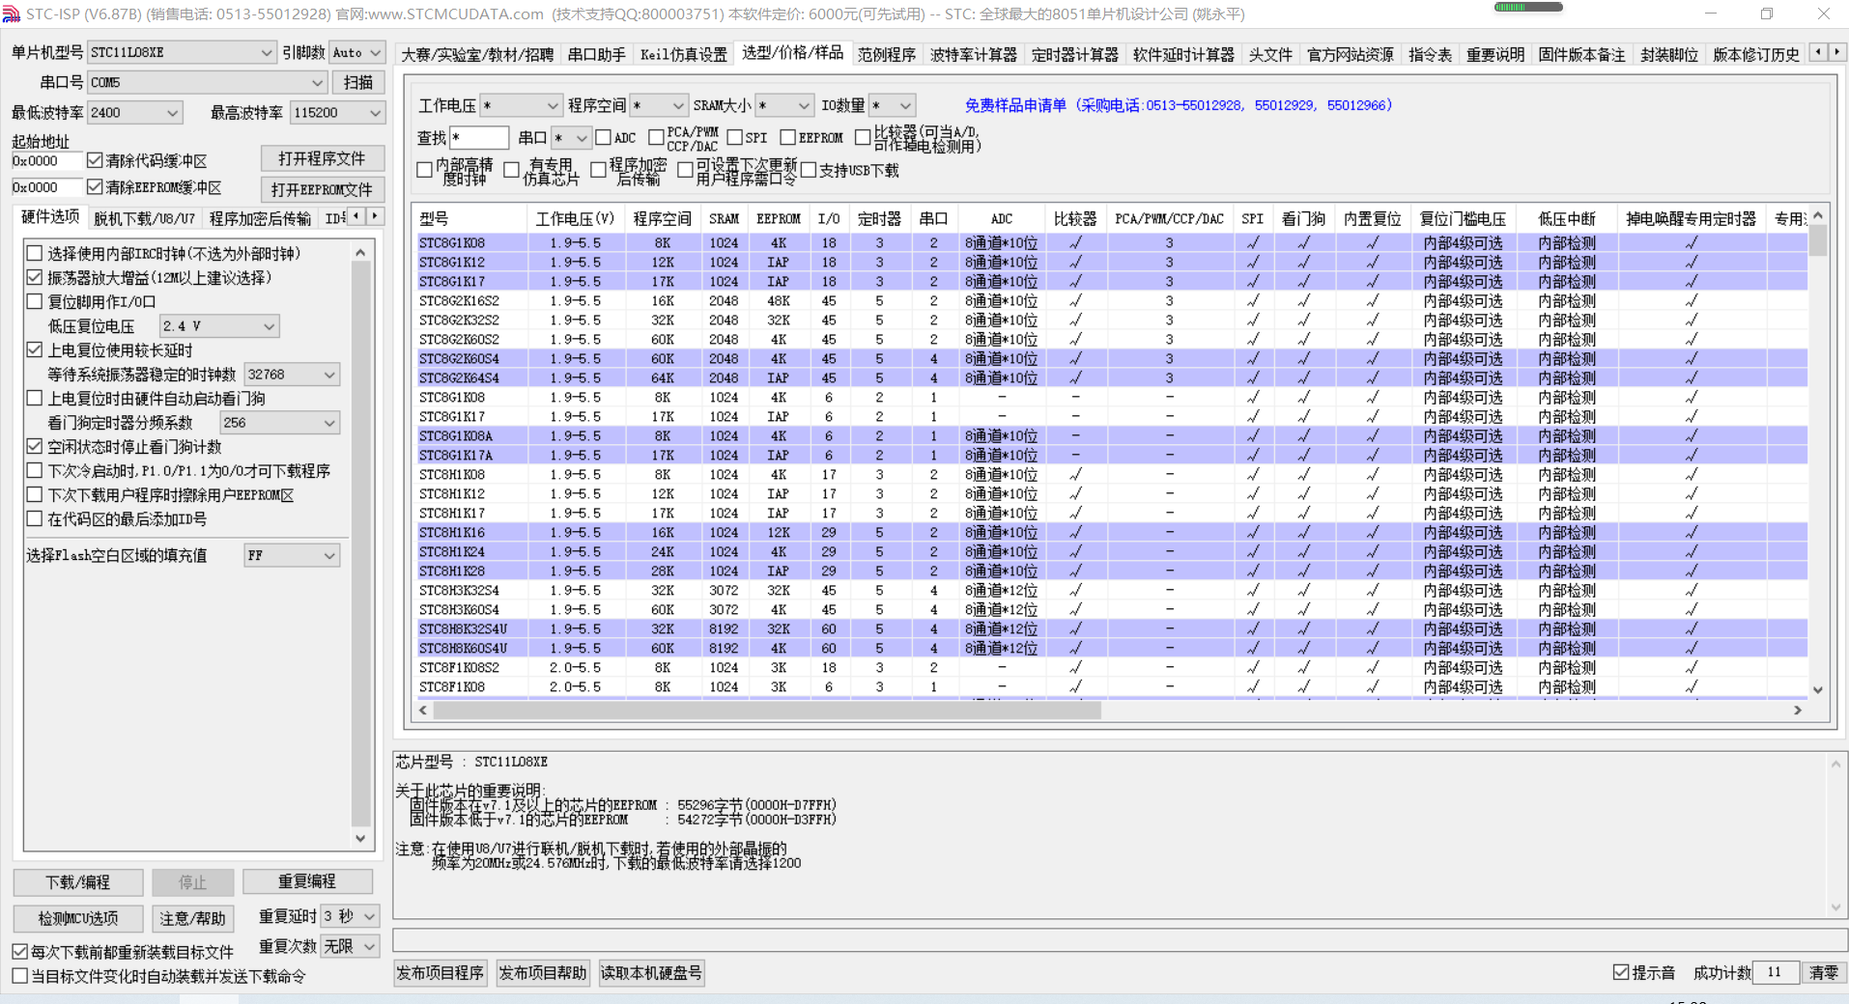This screenshot has width=1849, height=1004.
Task: Click the hardware options list scroll-down arrow
Action: point(360,838)
